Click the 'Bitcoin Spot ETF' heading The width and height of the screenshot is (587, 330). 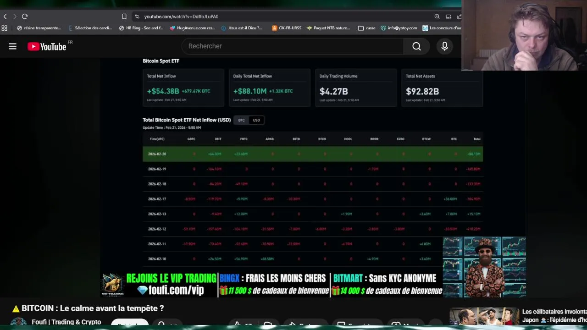click(x=161, y=60)
